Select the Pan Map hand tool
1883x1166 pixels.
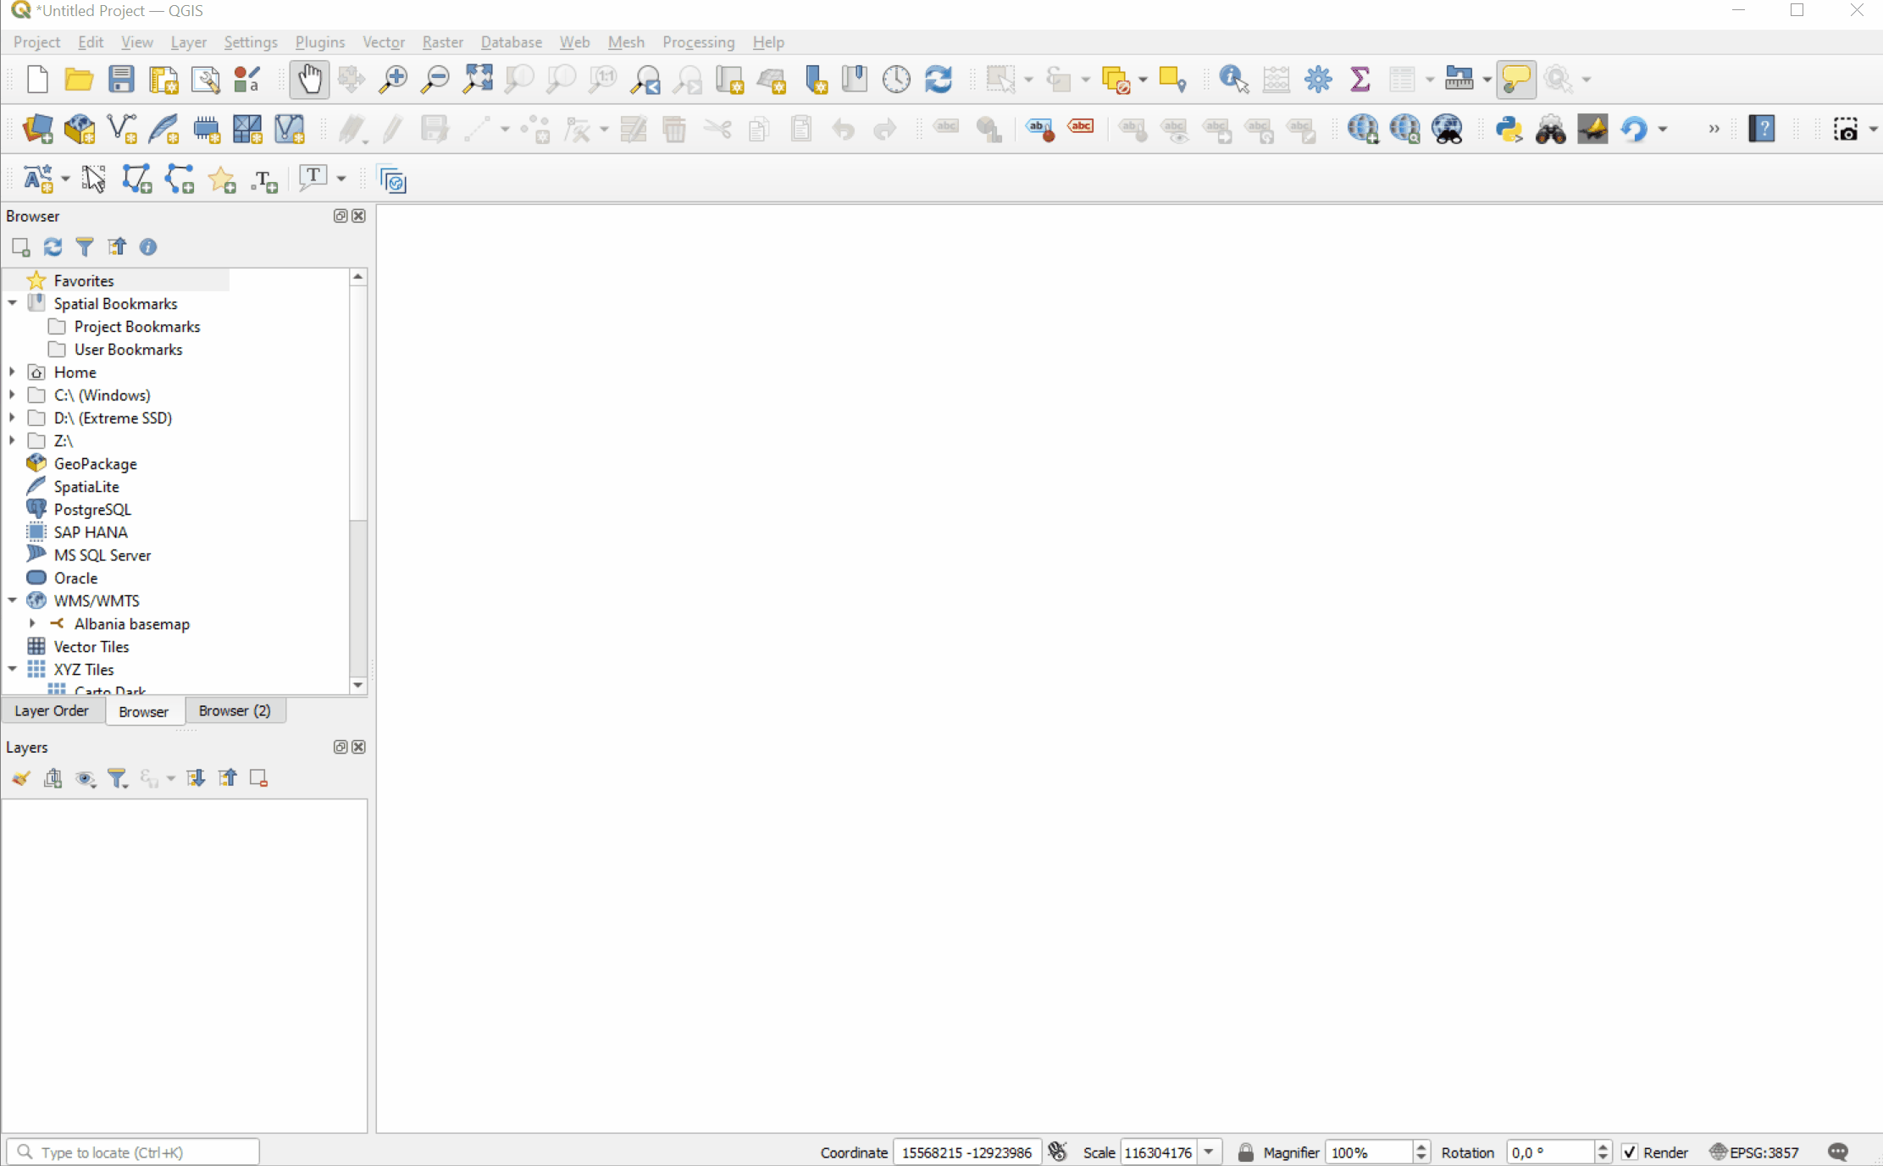click(309, 80)
